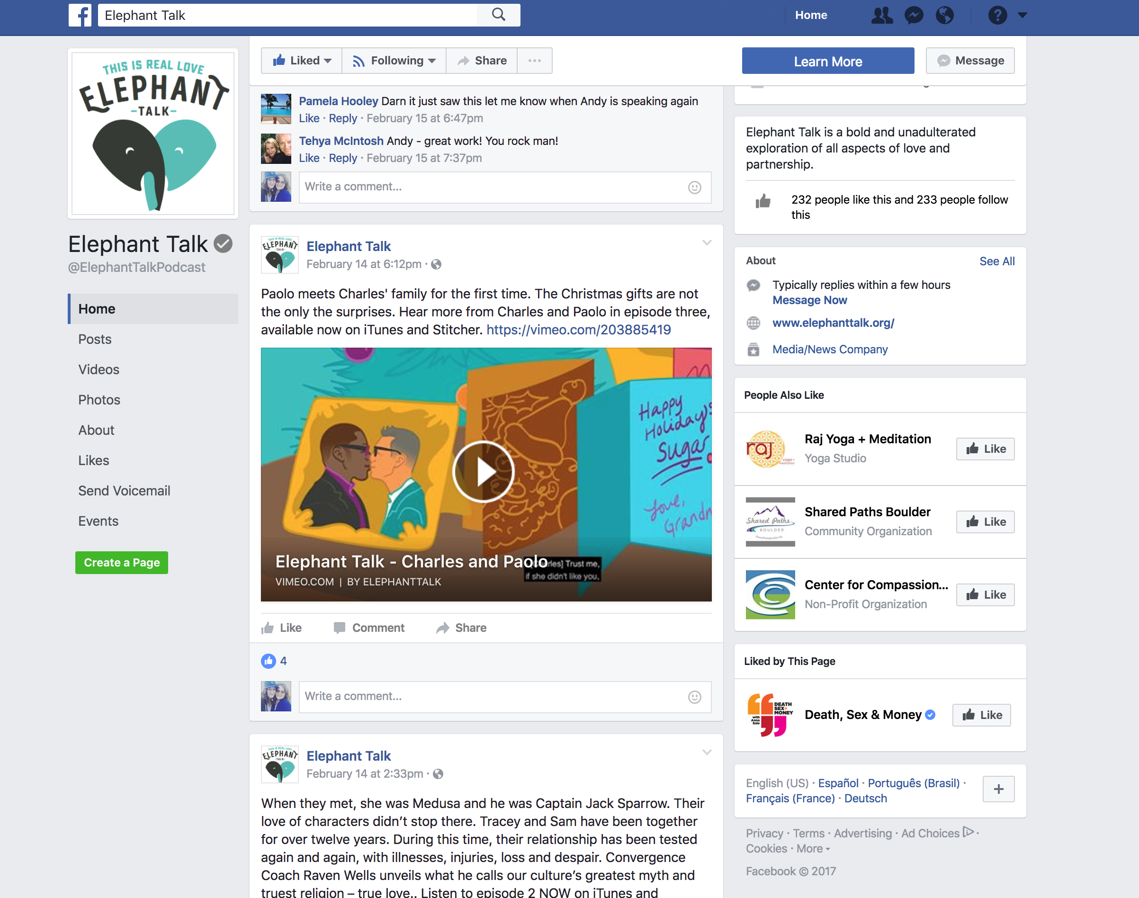Select Videos in the page sidebar
Screen dimensions: 1139x898
pos(99,369)
